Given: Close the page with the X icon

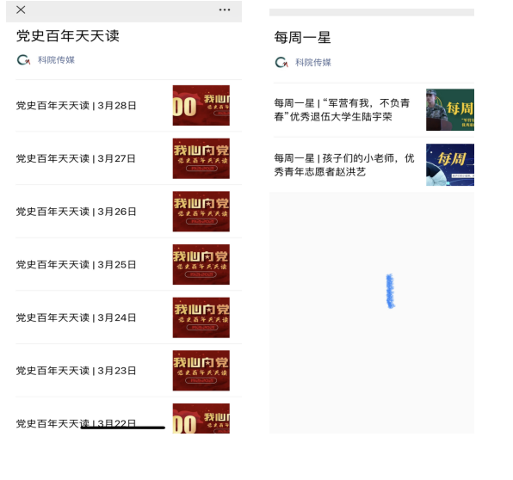Looking at the screenshot, I should (x=21, y=9).
